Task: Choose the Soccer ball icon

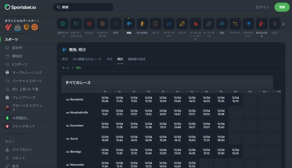Action: point(89,24)
